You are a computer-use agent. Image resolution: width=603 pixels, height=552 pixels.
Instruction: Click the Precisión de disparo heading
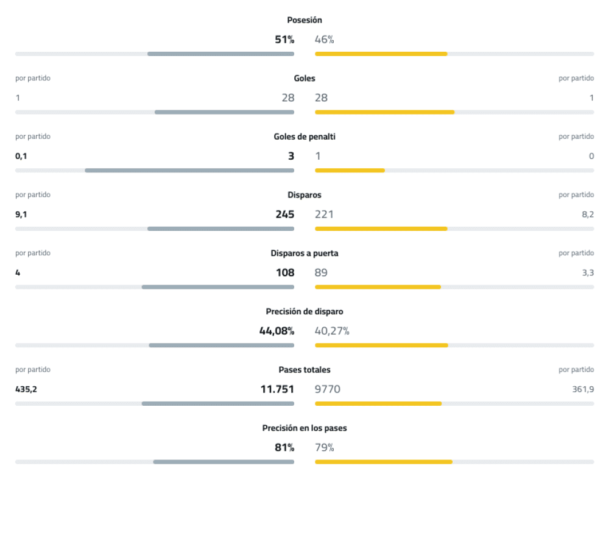pos(305,311)
